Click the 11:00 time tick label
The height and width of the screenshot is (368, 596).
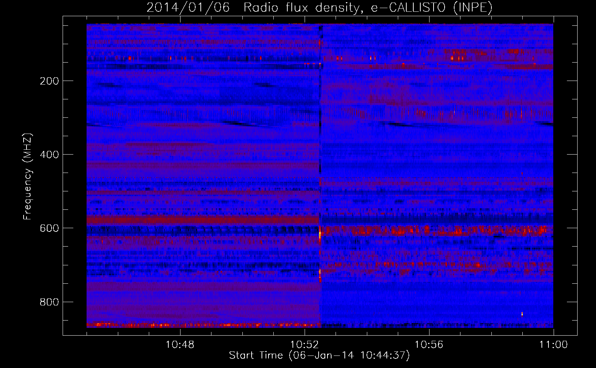(x=553, y=345)
